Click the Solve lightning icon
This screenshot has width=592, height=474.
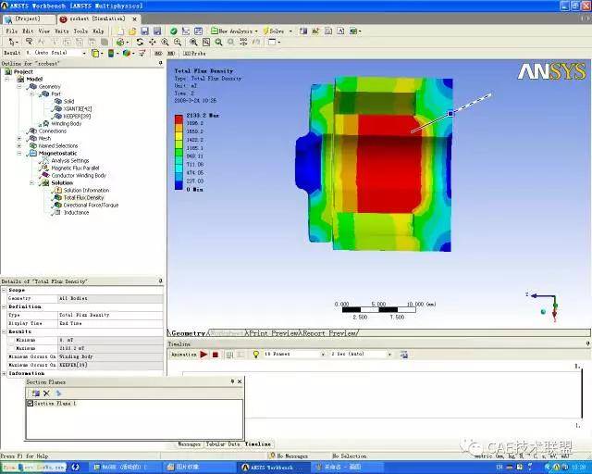coord(266,31)
